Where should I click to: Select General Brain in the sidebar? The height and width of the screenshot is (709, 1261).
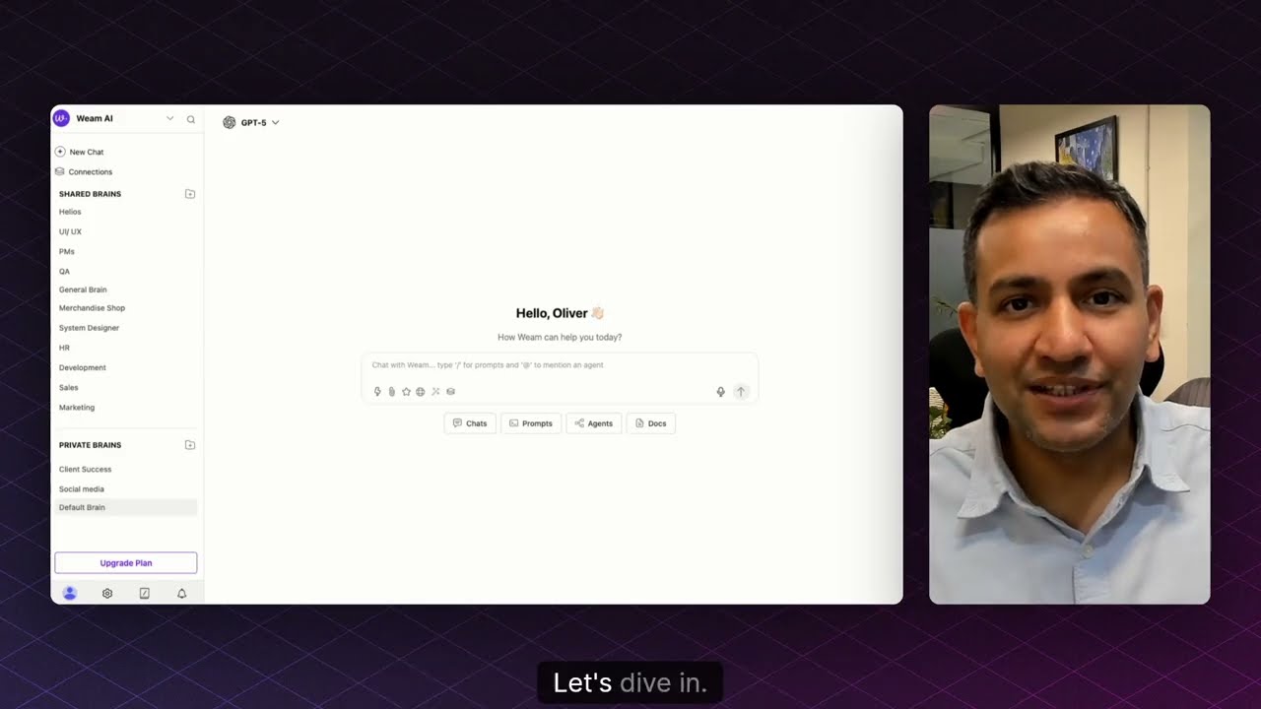click(x=83, y=290)
